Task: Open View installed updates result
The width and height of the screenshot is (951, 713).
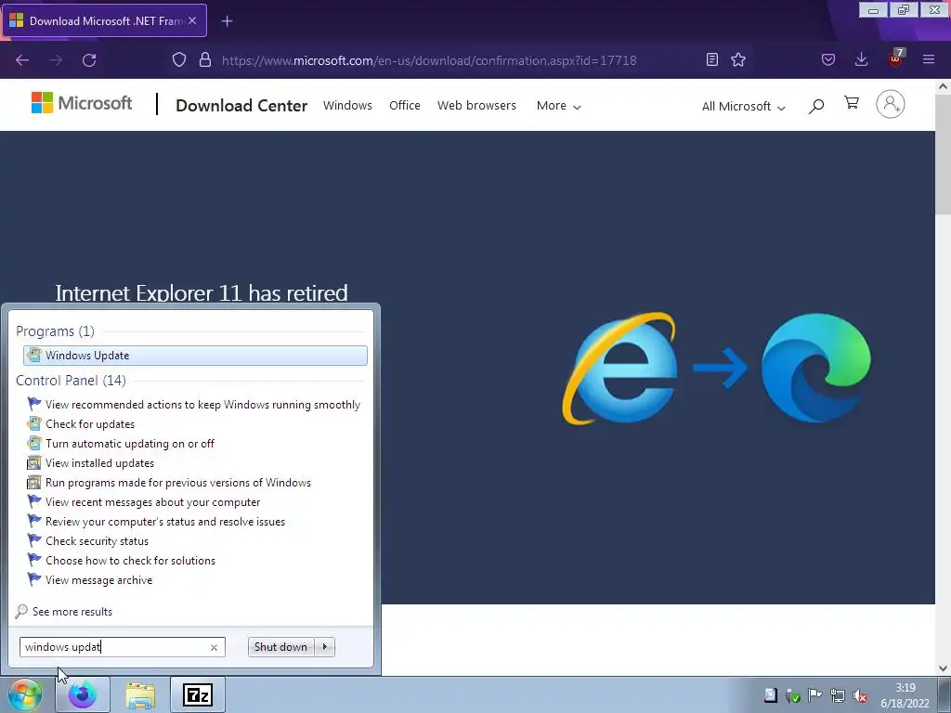Action: coord(90,462)
